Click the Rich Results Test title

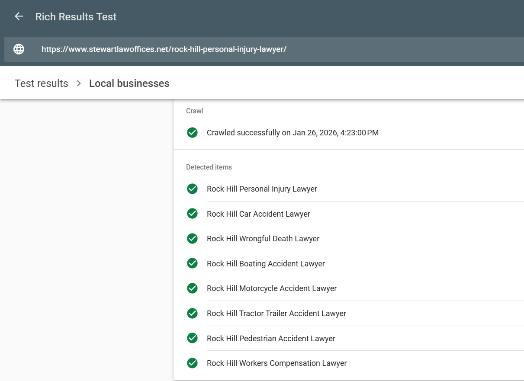pos(76,17)
